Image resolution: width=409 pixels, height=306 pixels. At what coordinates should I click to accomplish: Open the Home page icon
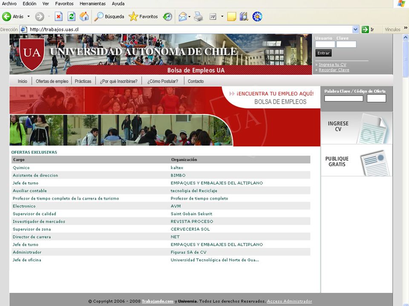point(84,17)
